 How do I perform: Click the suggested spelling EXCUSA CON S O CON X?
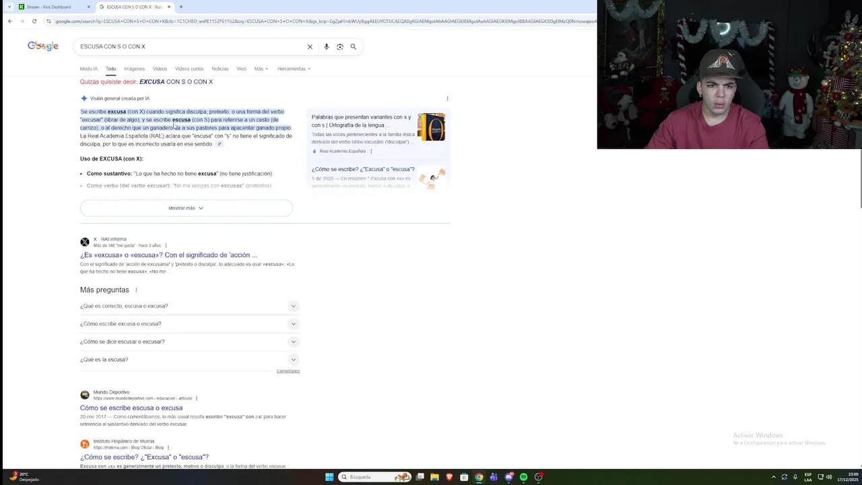tap(176, 82)
